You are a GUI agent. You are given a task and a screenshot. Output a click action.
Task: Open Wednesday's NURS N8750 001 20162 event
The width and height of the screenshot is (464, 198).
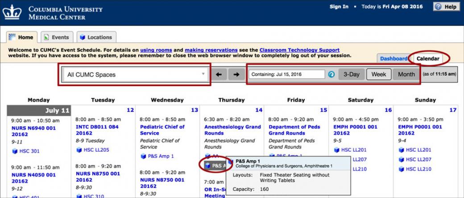click(162, 183)
